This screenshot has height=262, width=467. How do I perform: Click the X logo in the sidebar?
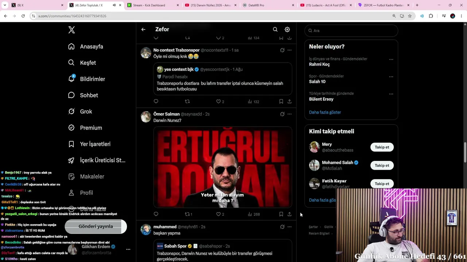[72, 30]
